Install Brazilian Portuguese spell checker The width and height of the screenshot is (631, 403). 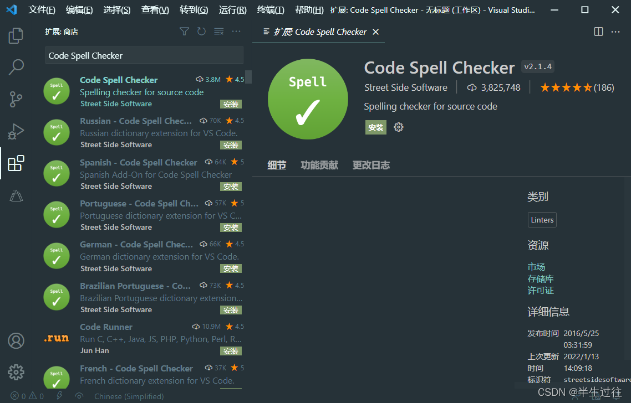pyautogui.click(x=231, y=310)
